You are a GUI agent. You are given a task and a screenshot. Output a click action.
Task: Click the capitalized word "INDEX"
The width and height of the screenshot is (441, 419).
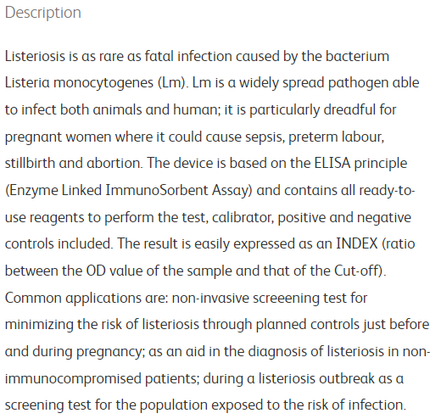click(357, 243)
